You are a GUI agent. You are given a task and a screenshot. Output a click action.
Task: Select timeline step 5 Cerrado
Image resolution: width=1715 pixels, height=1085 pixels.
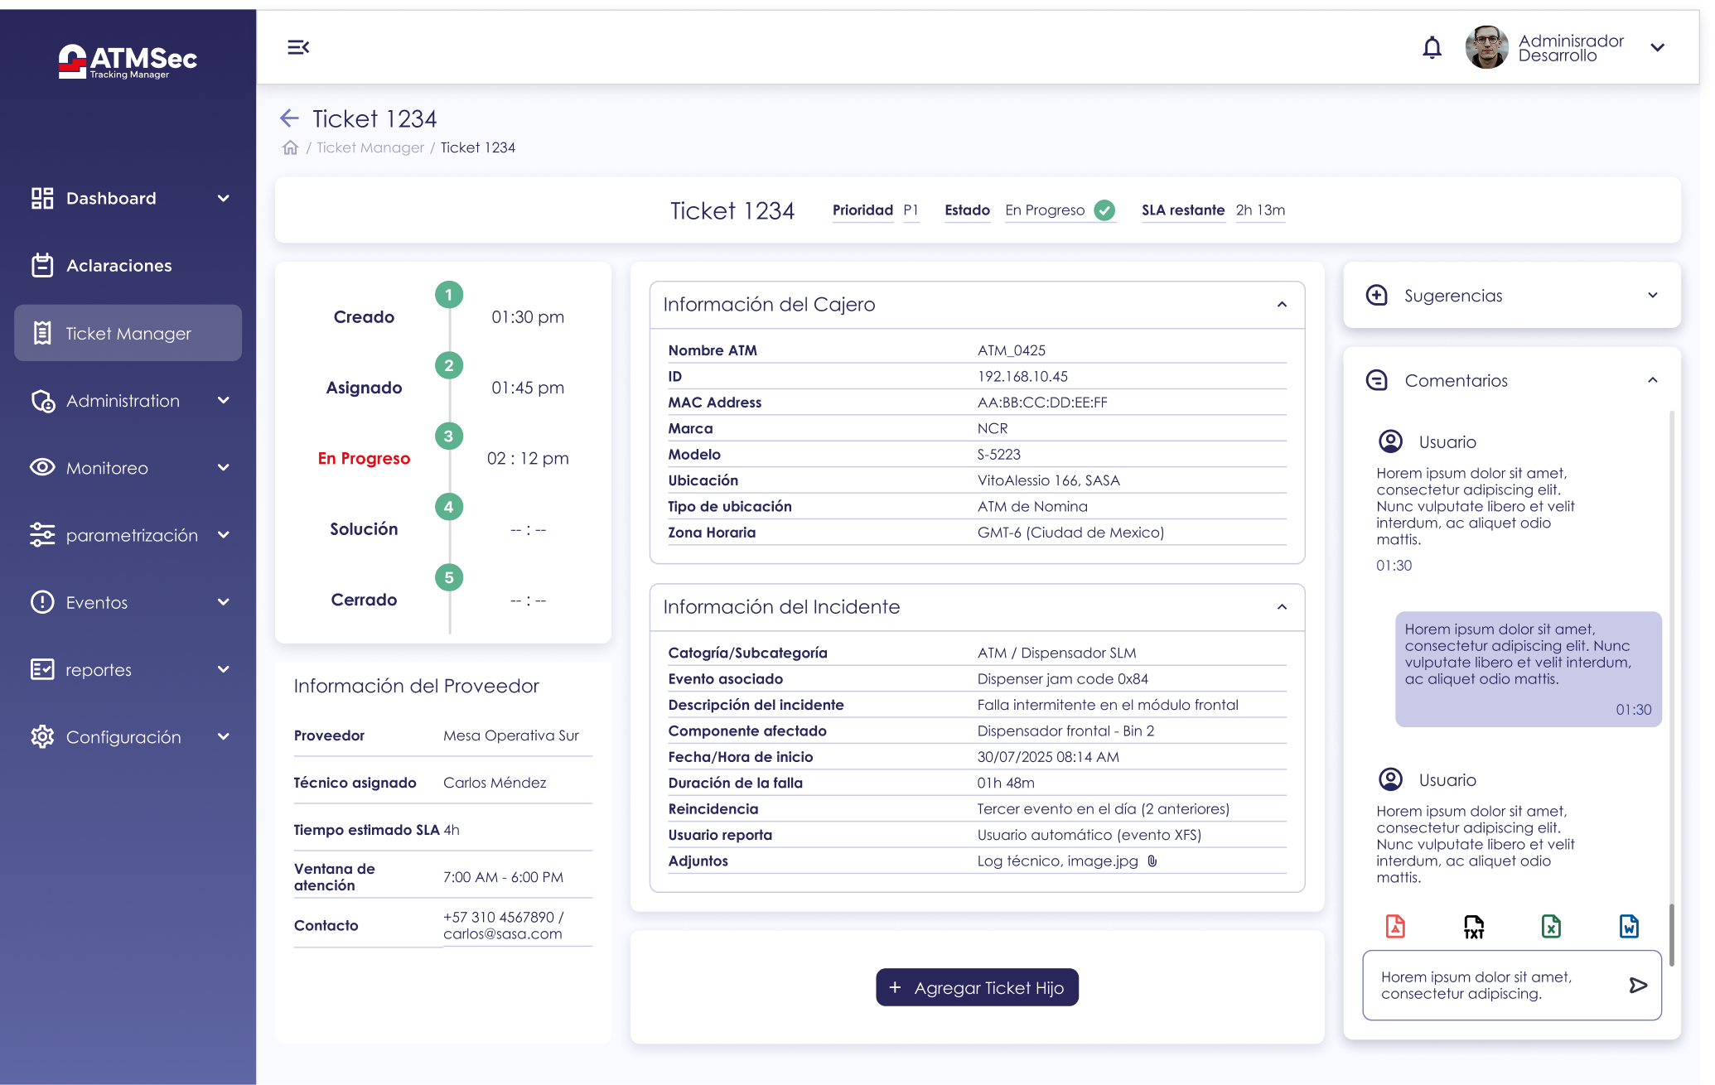[x=449, y=577]
